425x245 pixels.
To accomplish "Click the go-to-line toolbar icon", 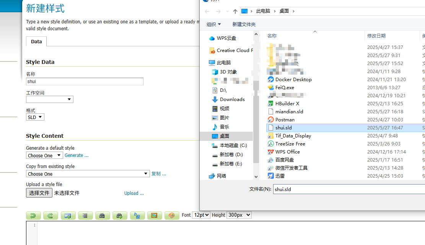I will coord(68,216).
